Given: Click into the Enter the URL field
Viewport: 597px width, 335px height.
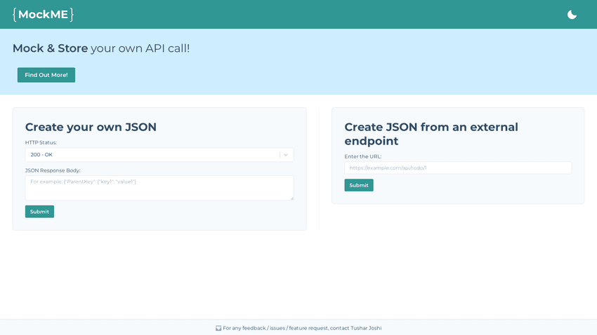Looking at the screenshot, I should click(x=457, y=168).
